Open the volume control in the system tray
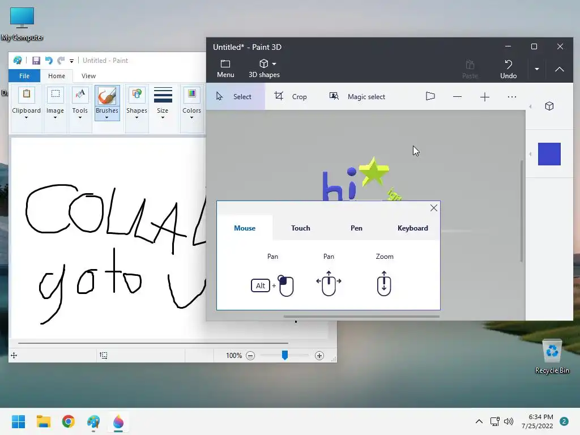 [509, 421]
